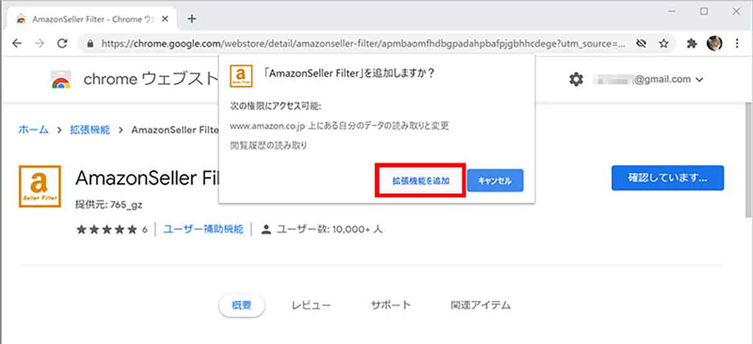Click the ユーザー数: 10,000+ 人 text
753x344 pixels.
[x=329, y=229]
